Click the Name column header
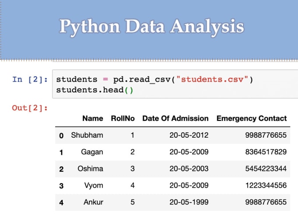This screenshot has height=217, width=298. coord(92,118)
